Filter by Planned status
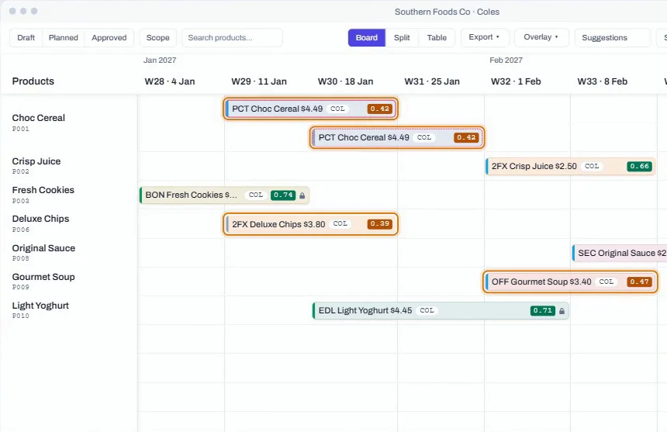The height and width of the screenshot is (432, 667). tap(64, 38)
